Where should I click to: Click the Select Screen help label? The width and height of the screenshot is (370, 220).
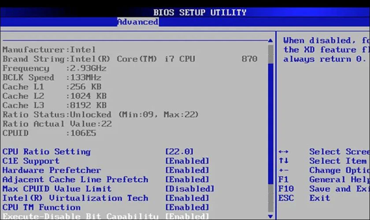(340, 152)
